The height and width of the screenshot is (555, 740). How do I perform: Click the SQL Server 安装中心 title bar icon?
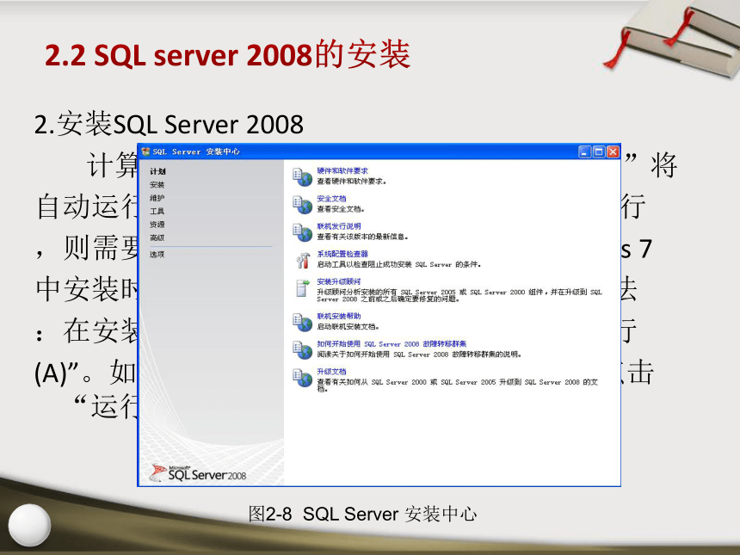tap(145, 151)
